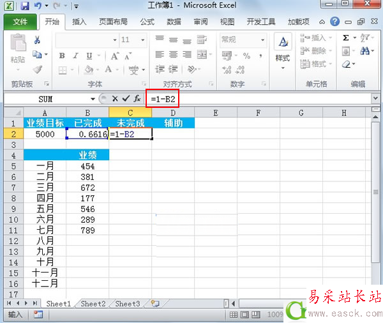Screen dimensions: 383x323
Task: Switch to the 公式 ribbon tab
Action: [x=147, y=22]
